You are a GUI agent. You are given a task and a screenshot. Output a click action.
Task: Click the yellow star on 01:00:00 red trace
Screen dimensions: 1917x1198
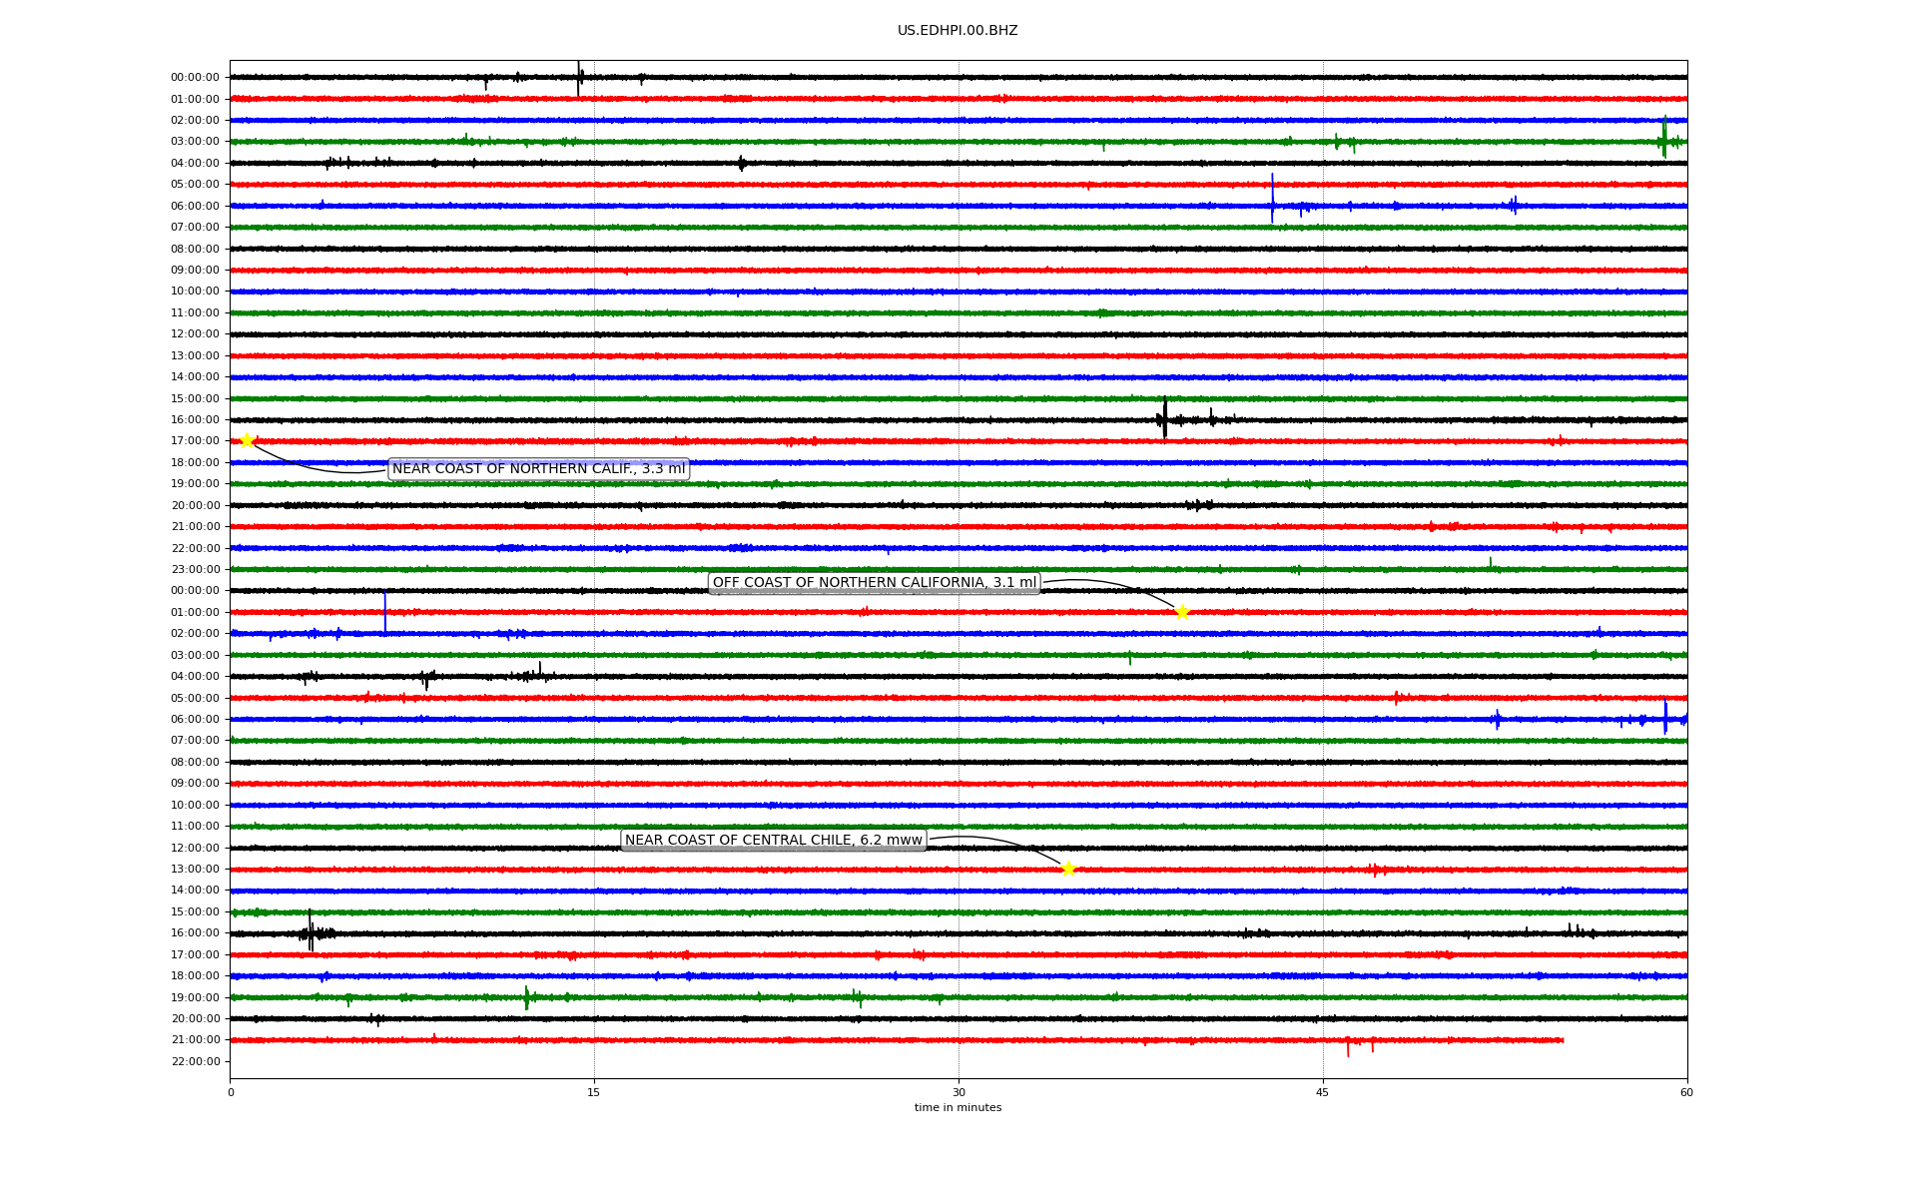tap(1182, 612)
